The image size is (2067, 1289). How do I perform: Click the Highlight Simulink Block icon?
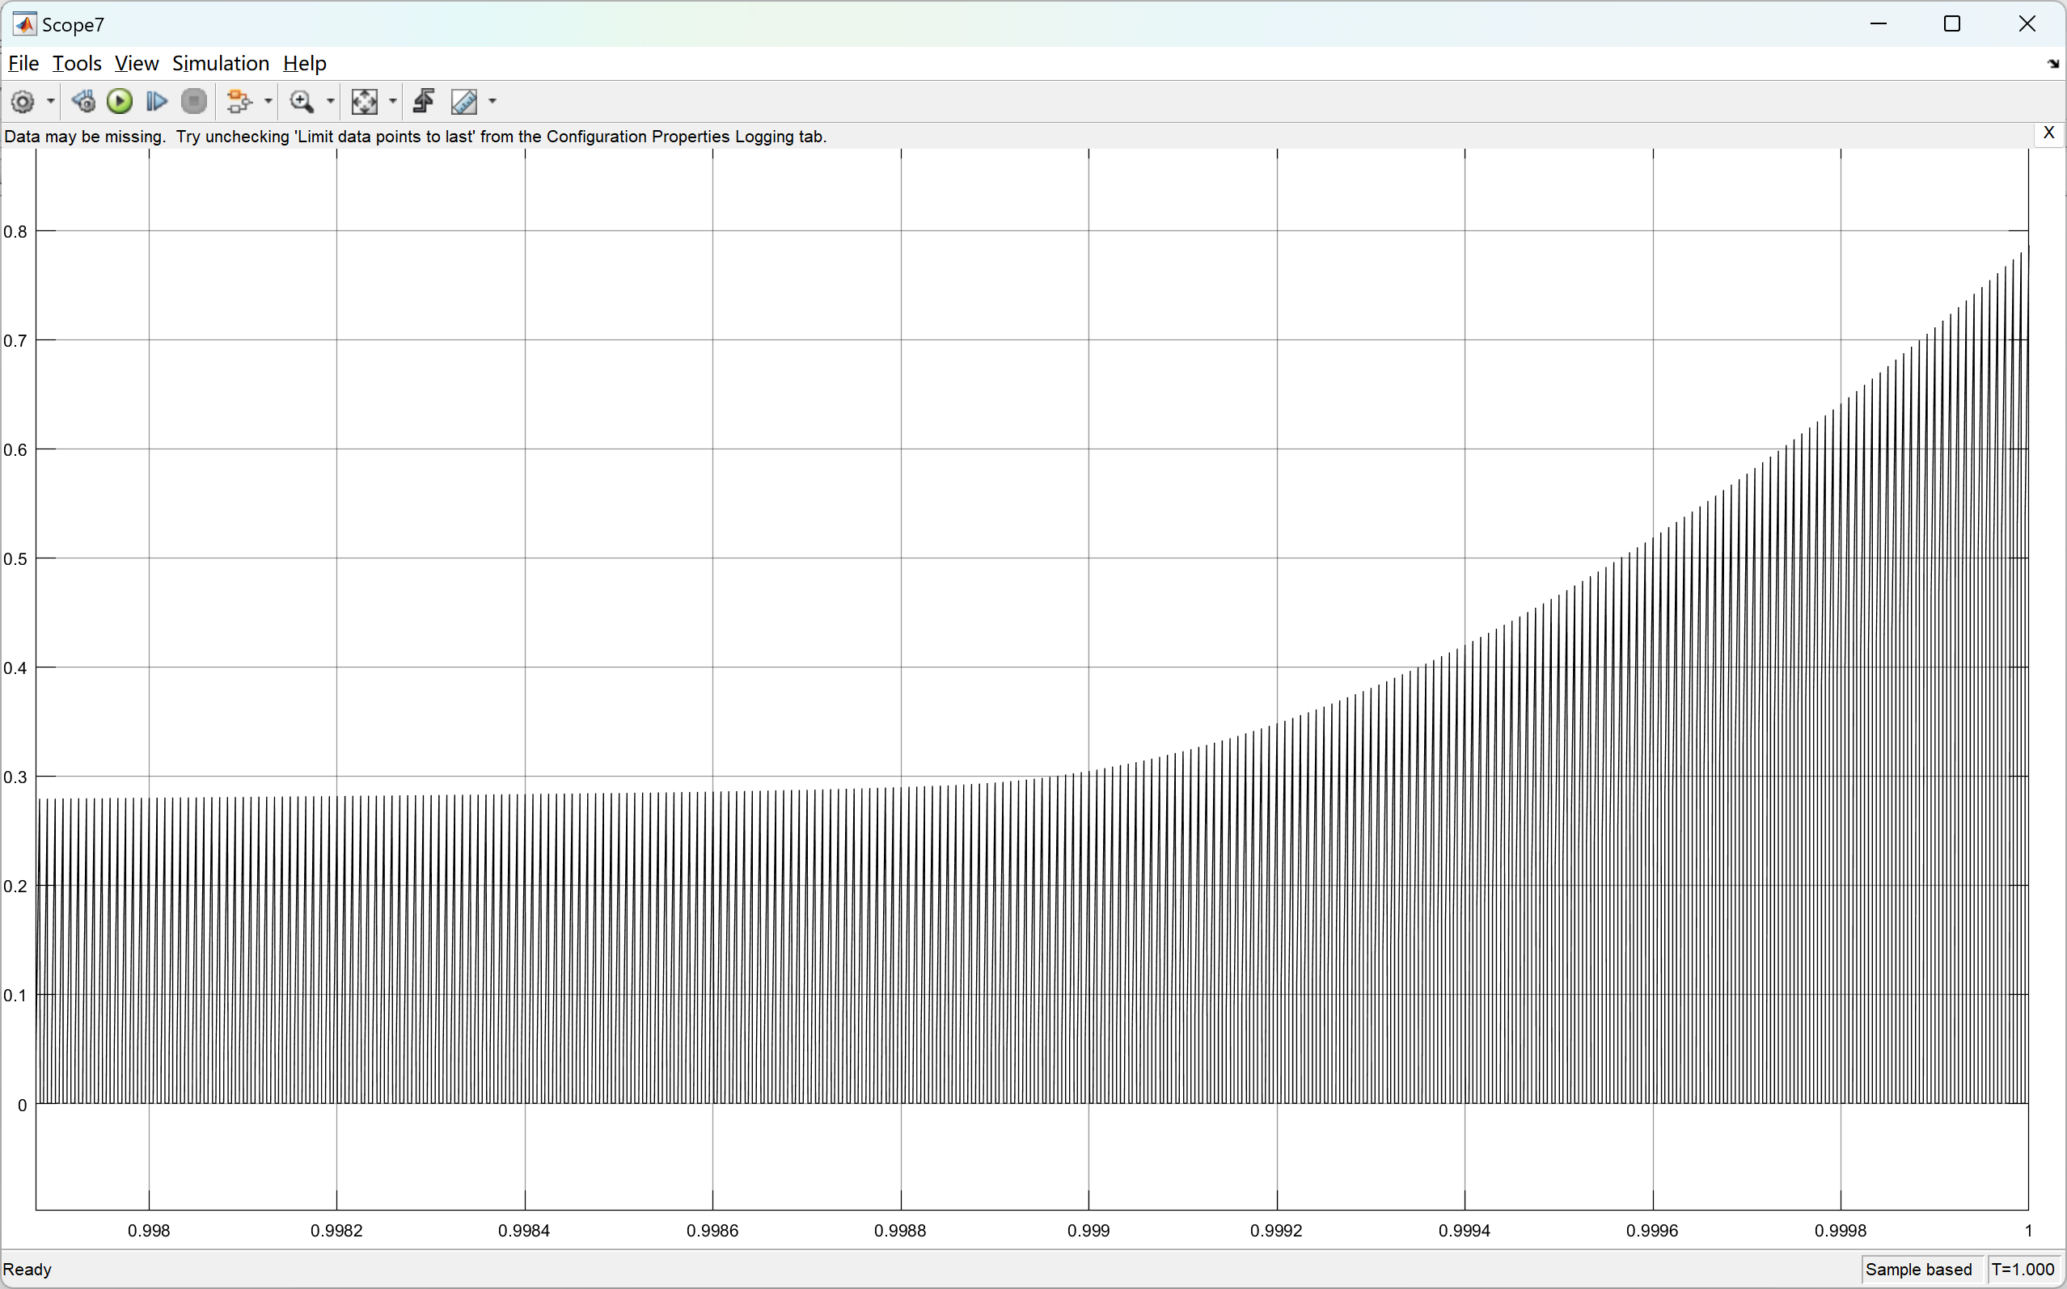[x=239, y=102]
